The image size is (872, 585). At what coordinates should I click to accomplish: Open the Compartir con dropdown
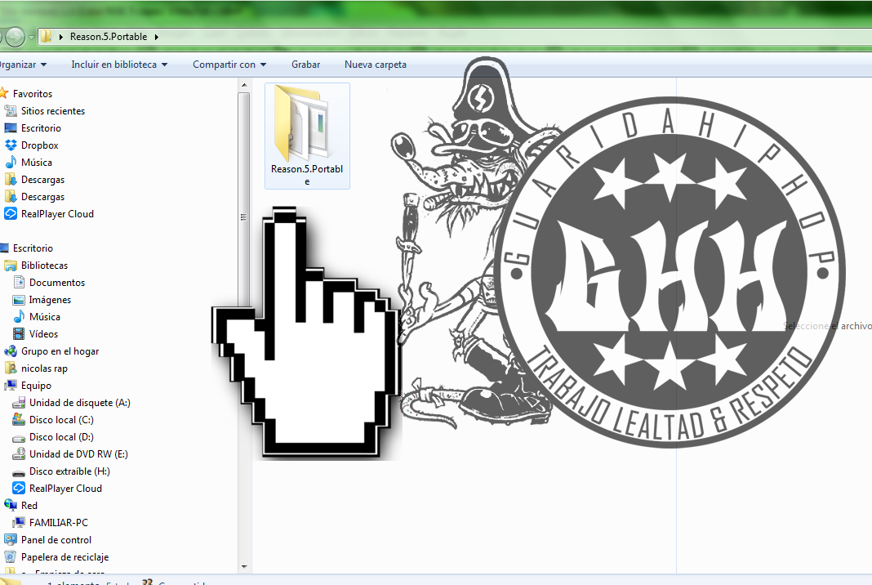coord(229,65)
